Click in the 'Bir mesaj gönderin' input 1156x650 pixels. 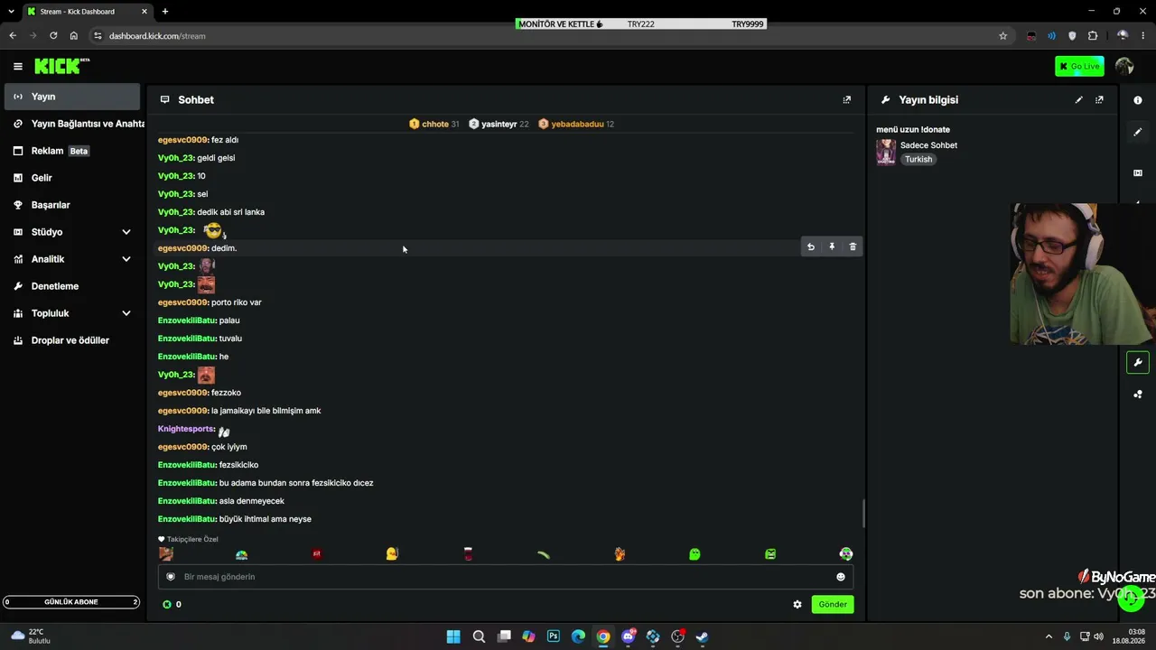coord(506,577)
